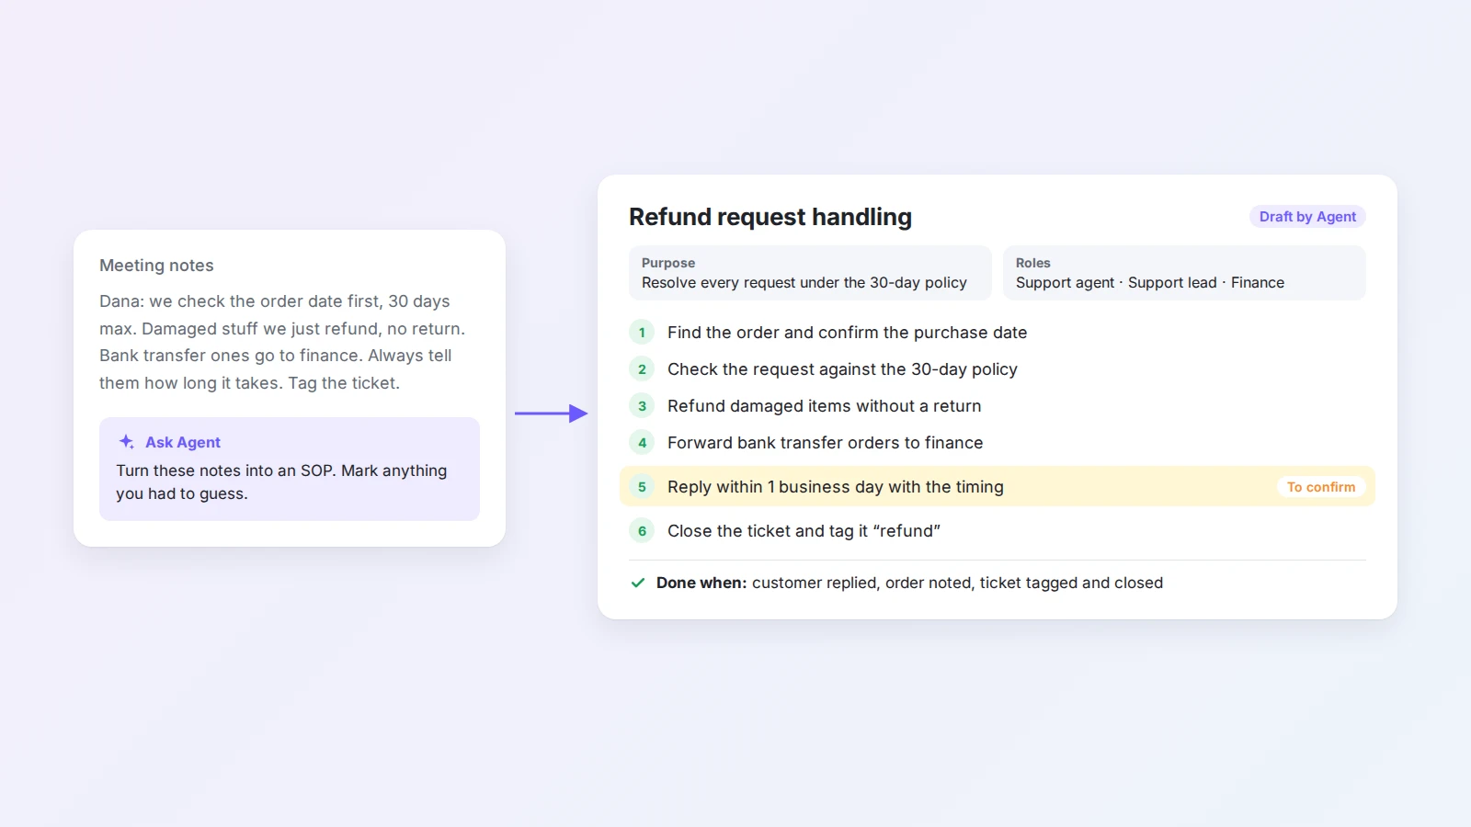This screenshot has width=1471, height=827.
Task: Click the To confirm tag on step 5
Action: point(1321,487)
